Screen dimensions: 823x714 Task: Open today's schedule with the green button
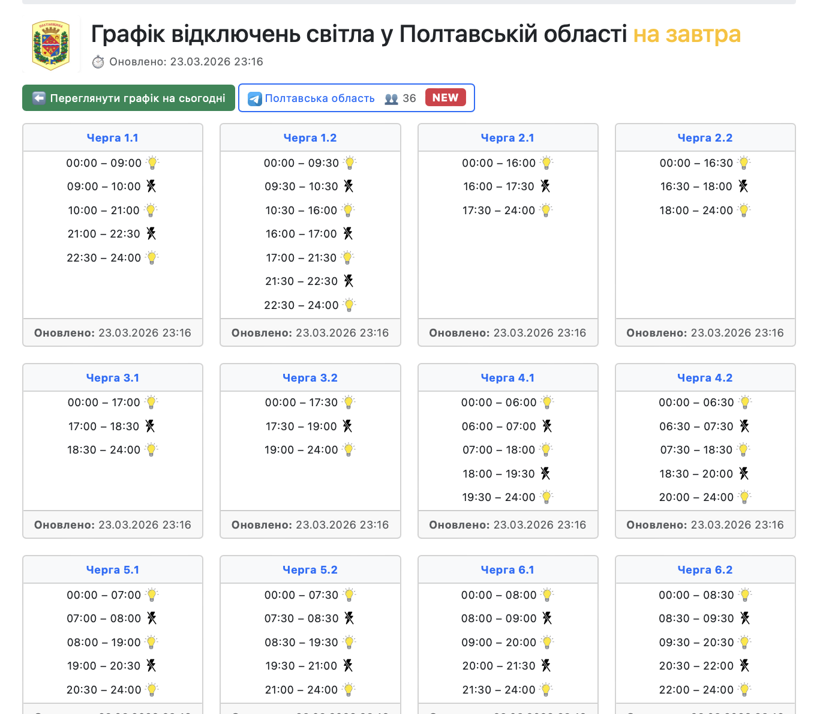[x=128, y=98]
